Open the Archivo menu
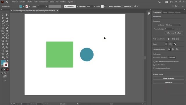This screenshot has height=105, width=186. (15, 2)
